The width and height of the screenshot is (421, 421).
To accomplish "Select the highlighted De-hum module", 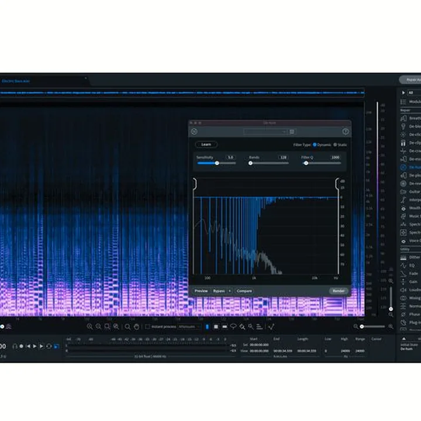I will click(x=410, y=167).
